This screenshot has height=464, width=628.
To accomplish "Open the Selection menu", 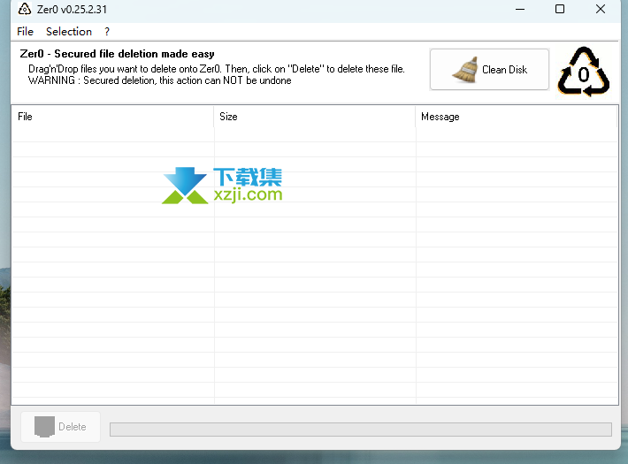I will pos(69,32).
